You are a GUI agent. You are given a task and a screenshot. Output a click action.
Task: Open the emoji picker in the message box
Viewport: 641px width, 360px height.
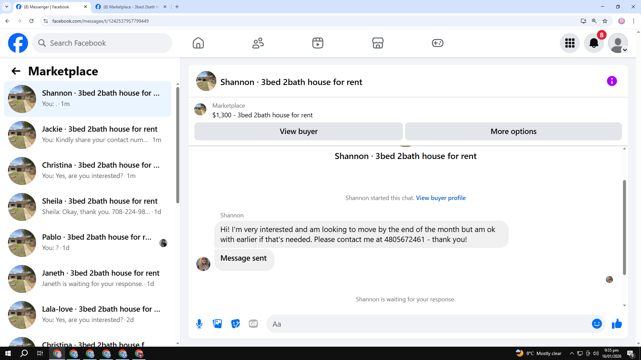click(x=597, y=324)
